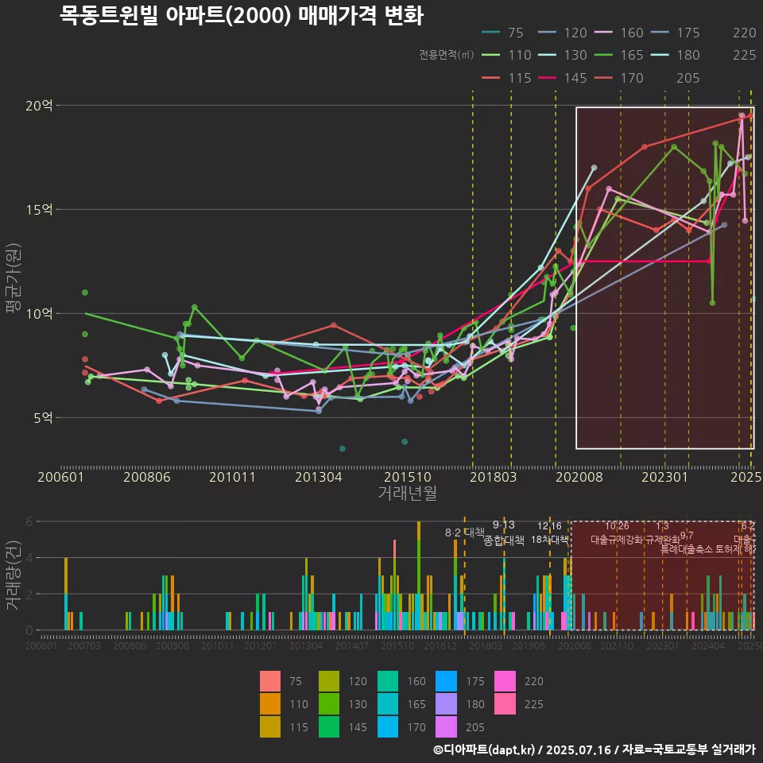763x763 pixels.
Task: Click 202008 on the price chart x-axis
Action: point(579,477)
